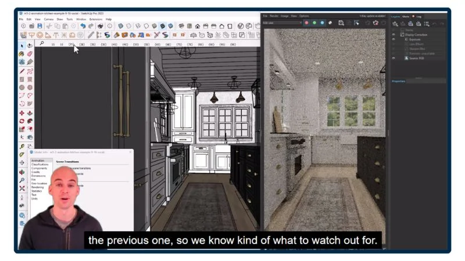Click the Save floppy disk icon
The width and height of the screenshot is (465, 261).
tap(40, 26)
